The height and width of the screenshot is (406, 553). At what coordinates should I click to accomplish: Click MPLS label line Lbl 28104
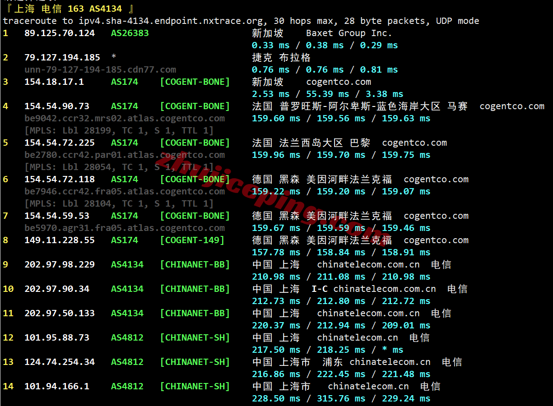click(119, 203)
